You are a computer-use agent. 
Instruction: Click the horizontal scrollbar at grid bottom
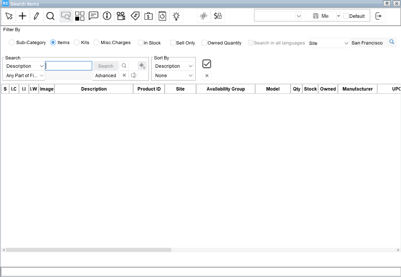89,250
